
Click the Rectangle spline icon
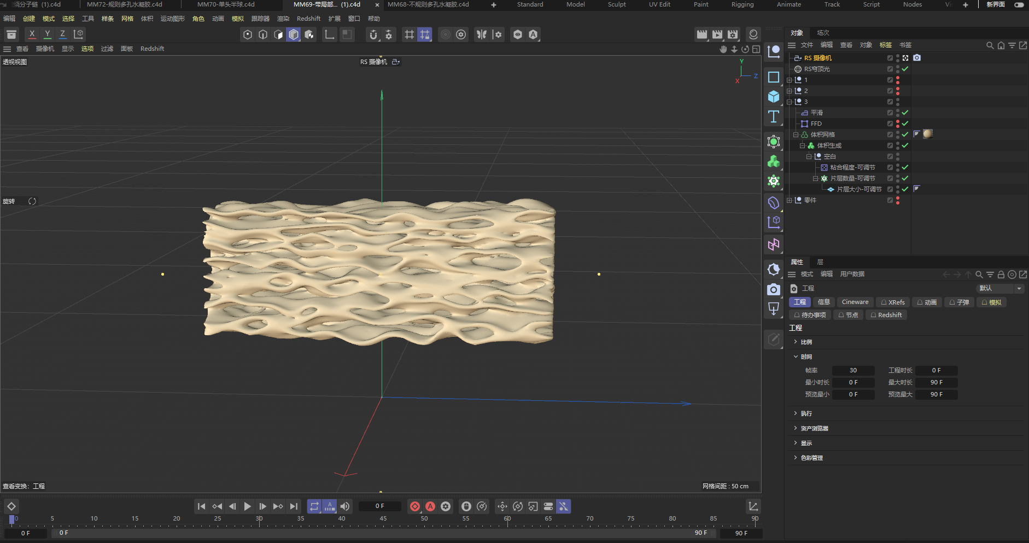(x=774, y=77)
